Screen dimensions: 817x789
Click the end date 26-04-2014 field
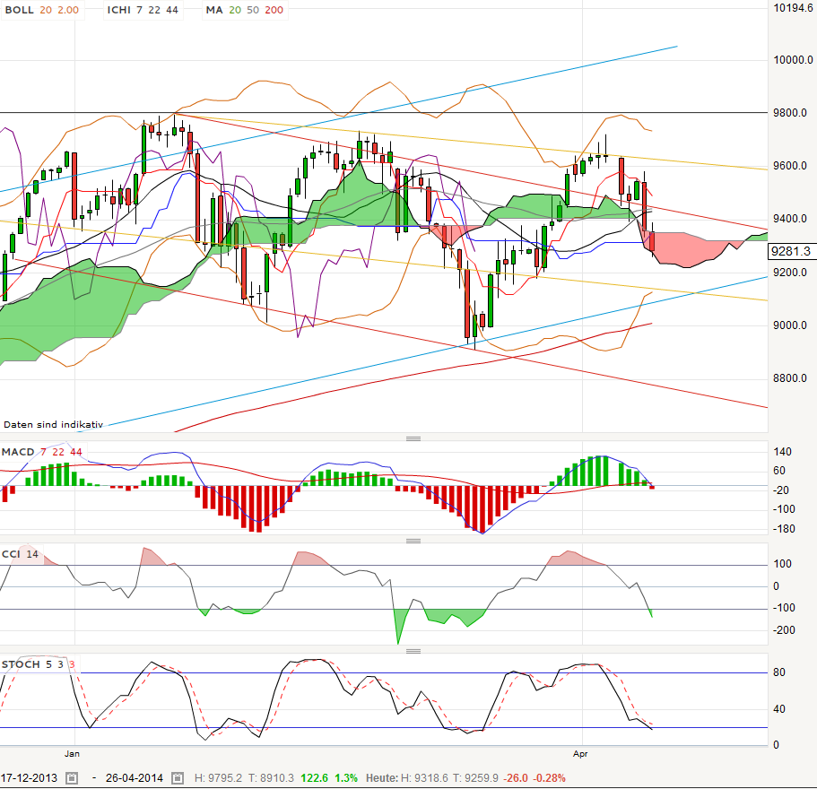click(135, 778)
